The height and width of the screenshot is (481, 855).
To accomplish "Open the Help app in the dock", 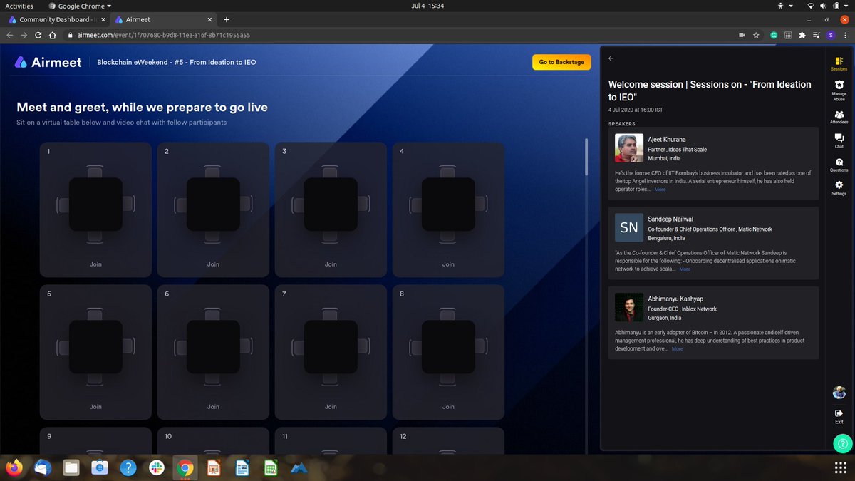I will 128,467.
